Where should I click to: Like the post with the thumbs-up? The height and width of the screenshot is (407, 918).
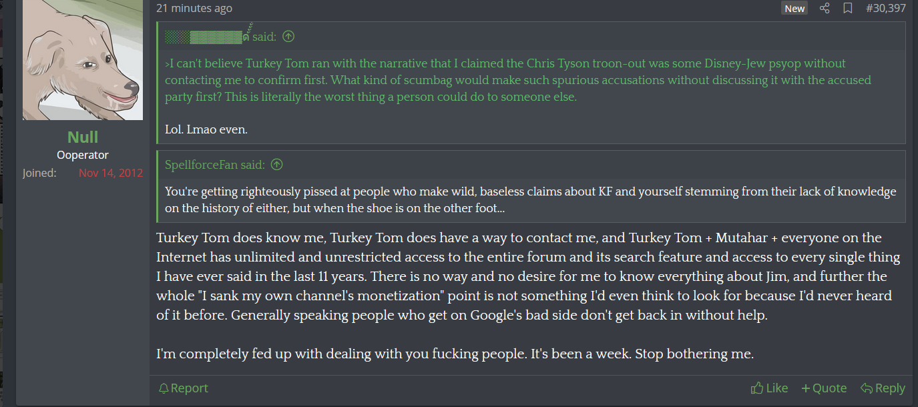tap(769, 388)
